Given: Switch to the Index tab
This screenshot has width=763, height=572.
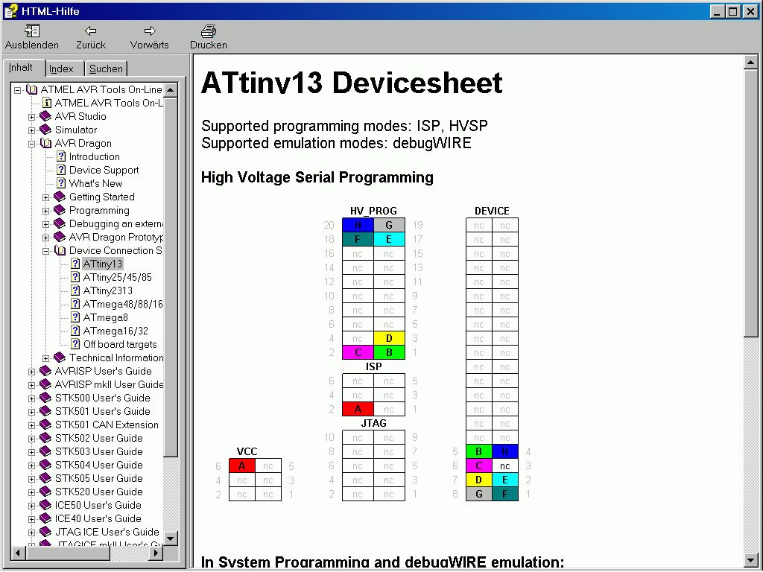Looking at the screenshot, I should pyautogui.click(x=61, y=69).
